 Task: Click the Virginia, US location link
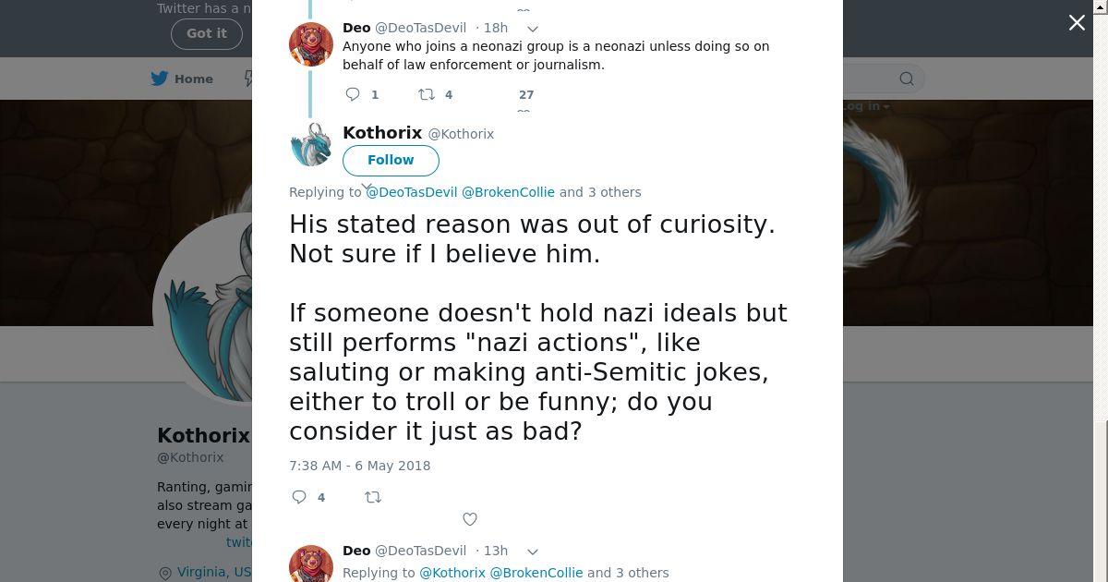(x=213, y=572)
